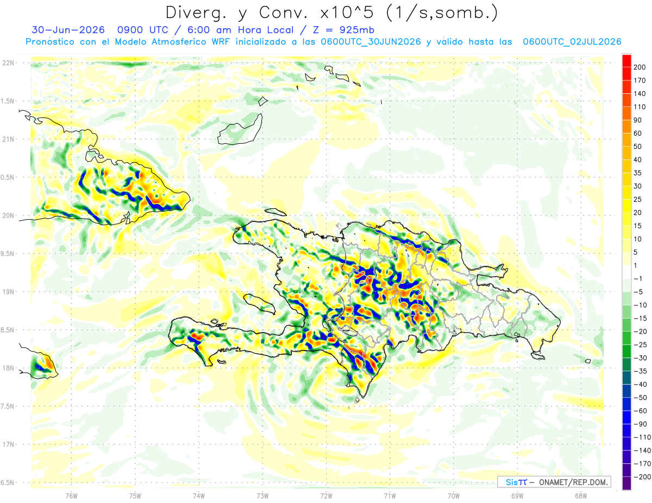
Task: Click colorbar value '-20'
Action: (x=640, y=332)
